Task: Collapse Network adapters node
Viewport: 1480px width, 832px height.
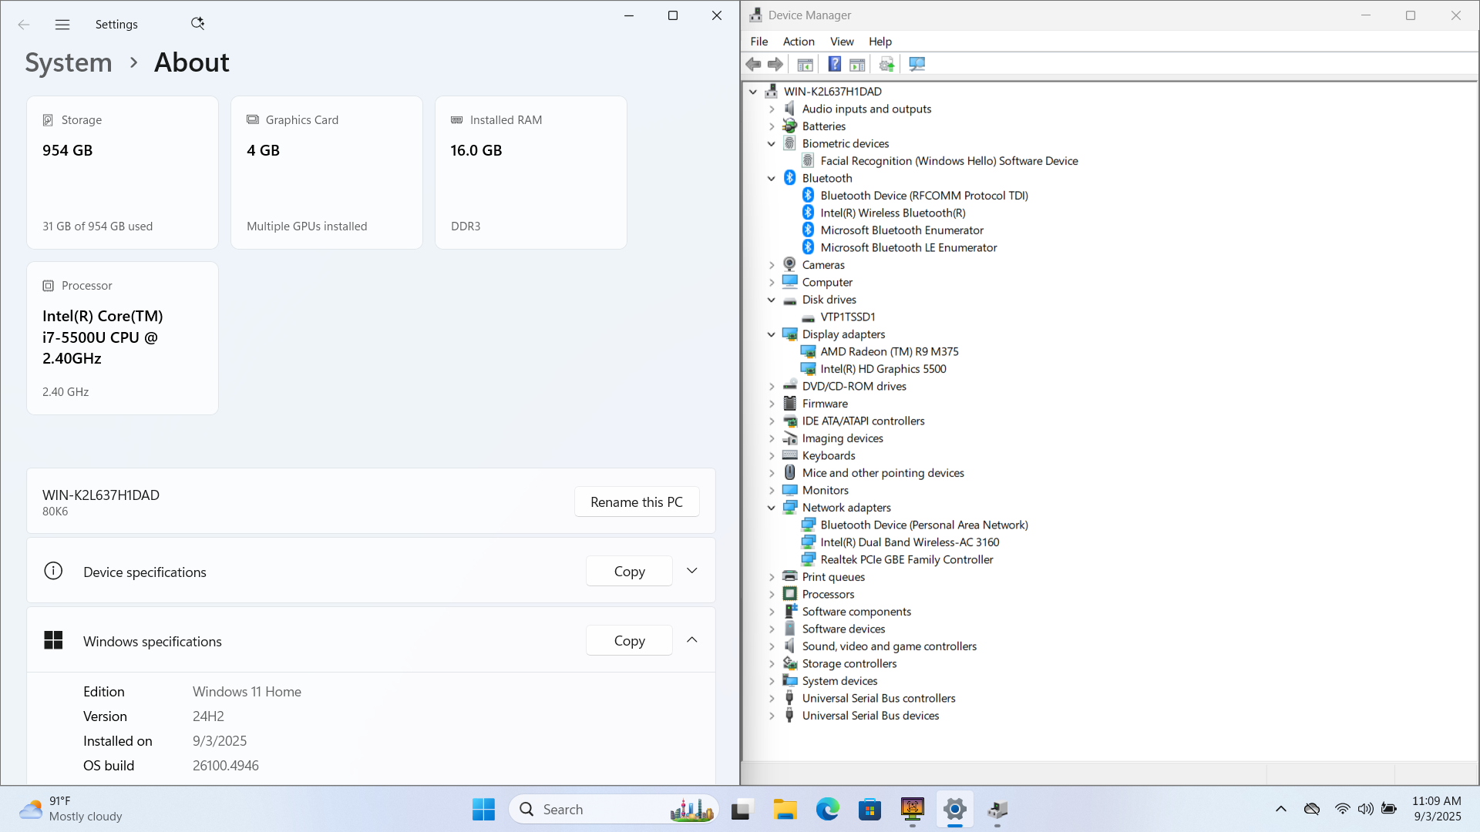Action: (x=772, y=508)
